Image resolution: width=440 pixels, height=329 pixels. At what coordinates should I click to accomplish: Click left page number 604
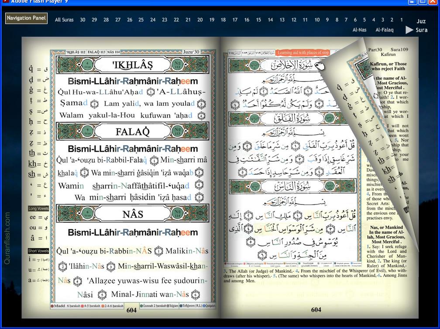coord(131,310)
